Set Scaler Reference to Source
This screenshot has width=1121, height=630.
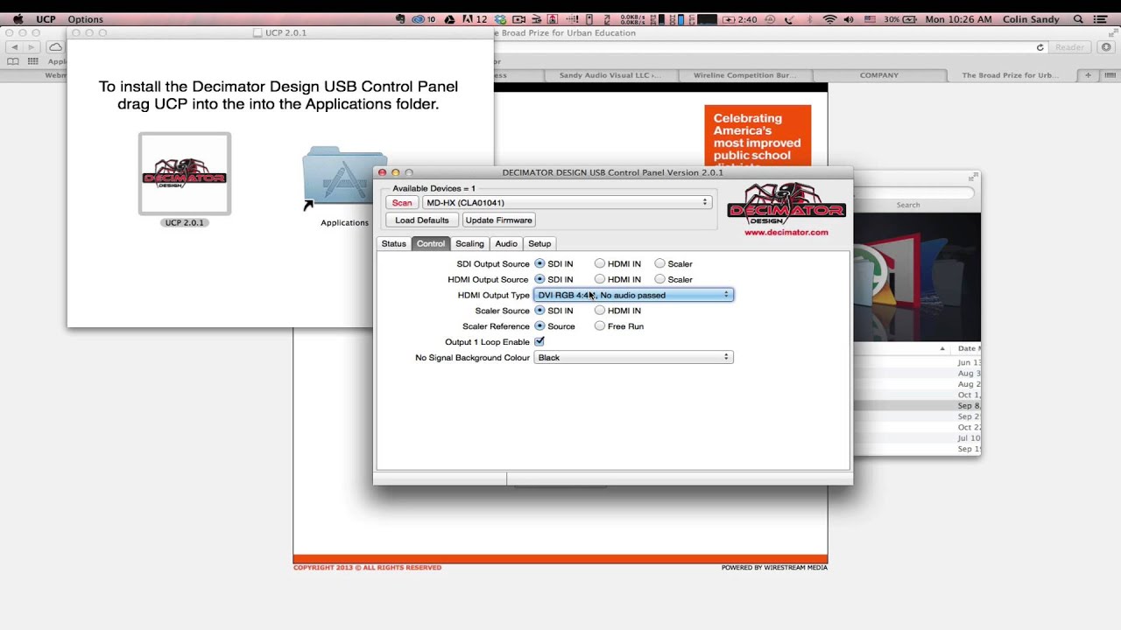(539, 326)
